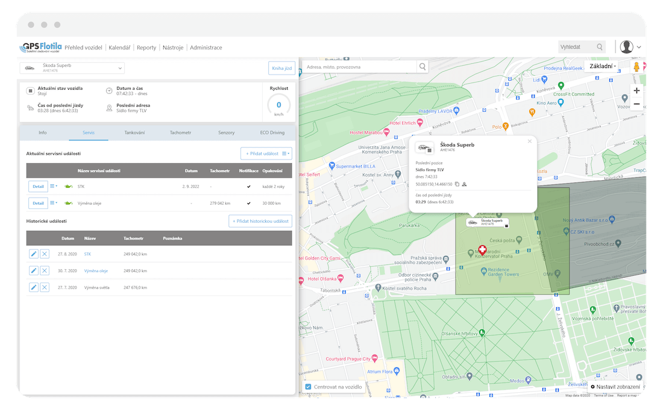This screenshot has height=409, width=663.
Task: Click the Street View pegman icon
Action: tap(636, 67)
